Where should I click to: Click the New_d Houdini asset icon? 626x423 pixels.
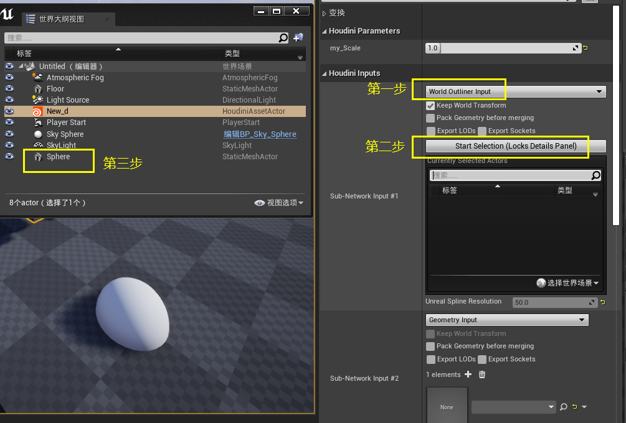[37, 111]
